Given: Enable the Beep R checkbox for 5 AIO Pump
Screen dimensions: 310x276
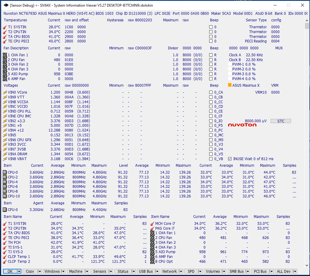Looking at the screenshot, I should coord(211,74).
